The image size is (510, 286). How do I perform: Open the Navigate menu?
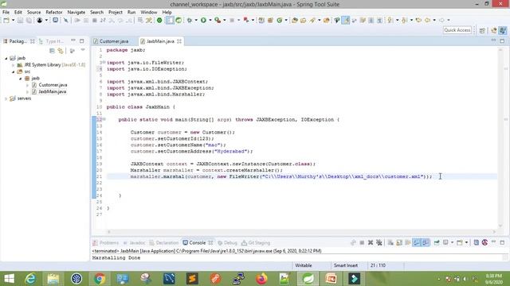point(76,12)
